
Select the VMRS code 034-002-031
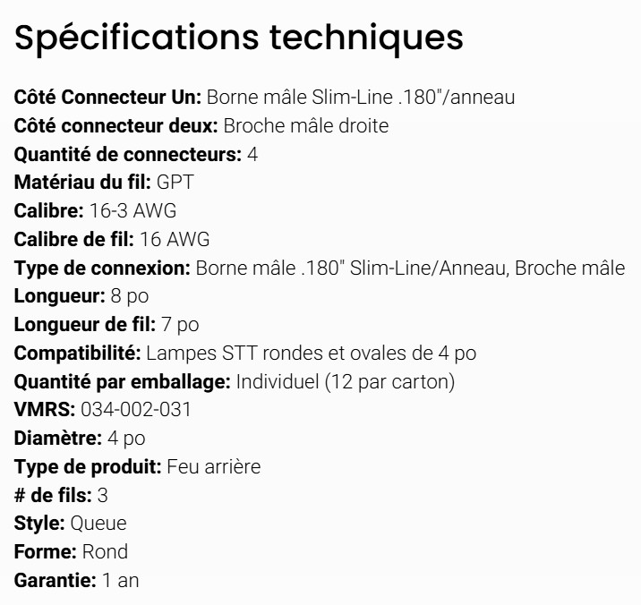coord(135,410)
